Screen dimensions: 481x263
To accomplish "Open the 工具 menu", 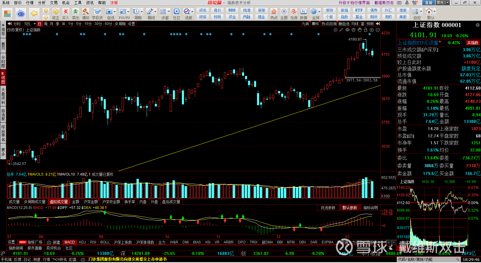I will tap(78, 3).
